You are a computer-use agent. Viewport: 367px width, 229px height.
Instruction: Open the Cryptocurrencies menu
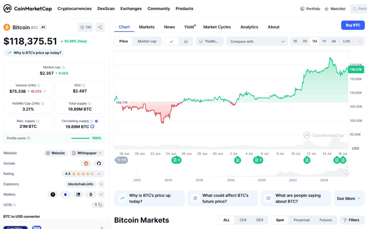75,9
